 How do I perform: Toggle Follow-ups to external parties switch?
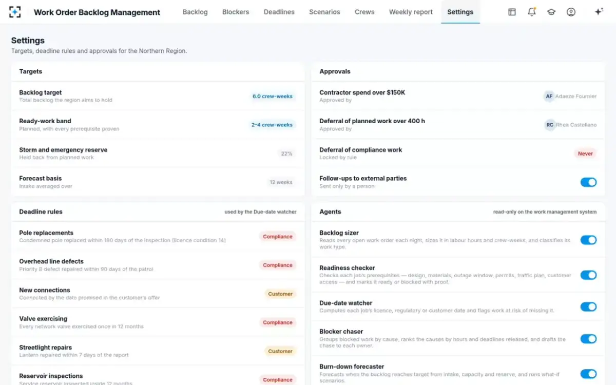pos(588,182)
